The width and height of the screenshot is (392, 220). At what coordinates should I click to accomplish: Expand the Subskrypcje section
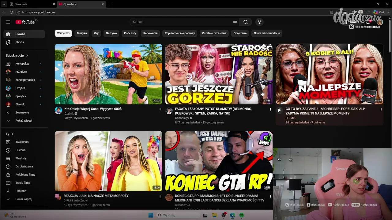pos(17,56)
